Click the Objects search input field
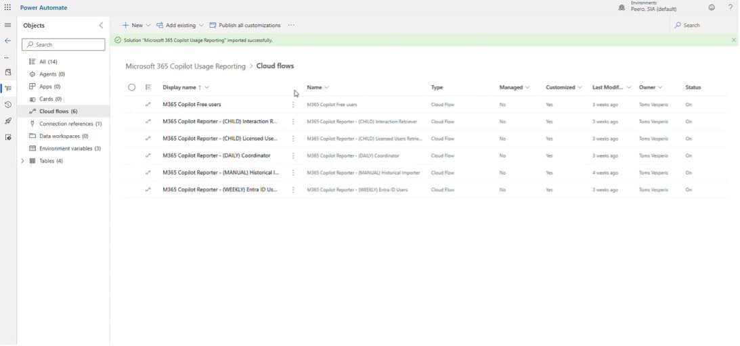 [64, 45]
